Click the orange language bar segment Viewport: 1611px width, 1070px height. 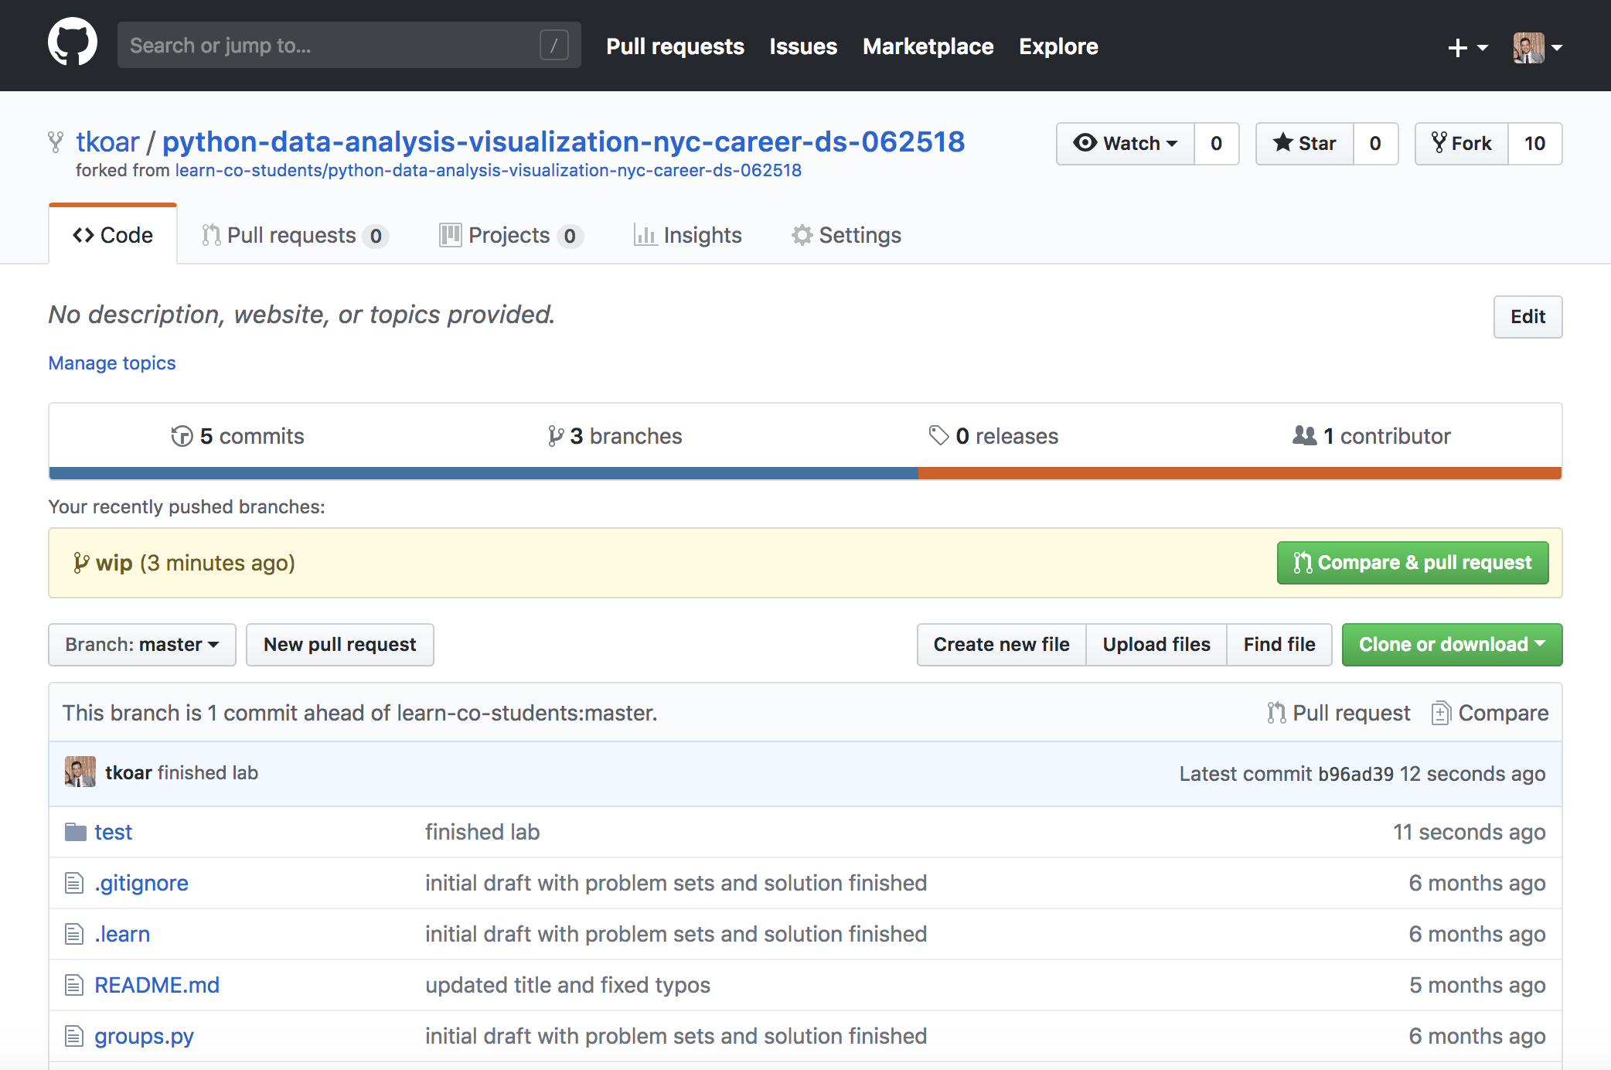tap(1239, 473)
